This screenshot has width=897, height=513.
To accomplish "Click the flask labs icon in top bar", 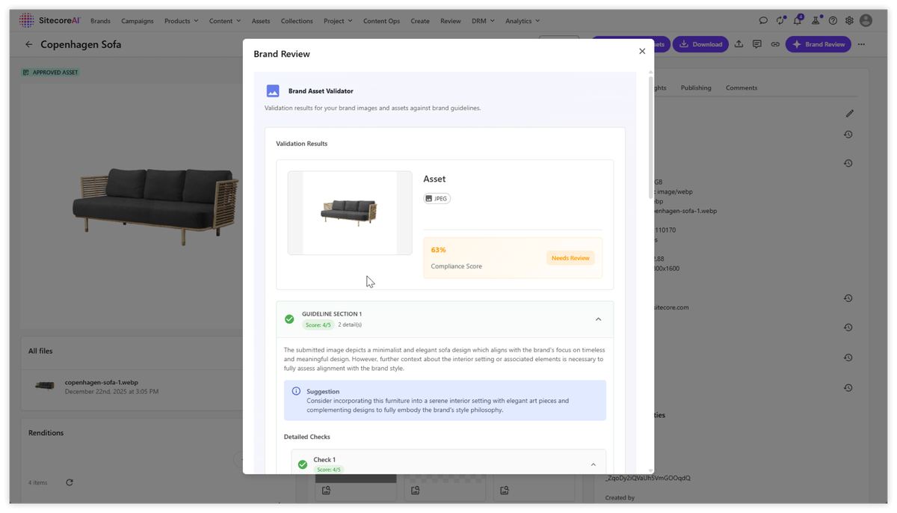I will click(816, 20).
